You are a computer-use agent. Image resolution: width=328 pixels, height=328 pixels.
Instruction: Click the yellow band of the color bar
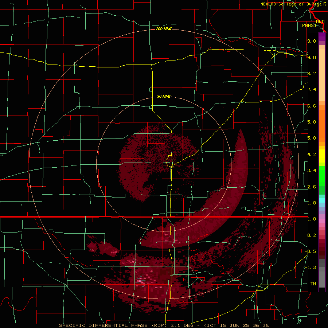tap(322, 156)
